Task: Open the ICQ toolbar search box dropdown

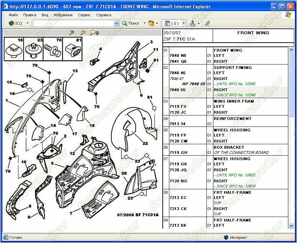Action: [x=116, y=23]
